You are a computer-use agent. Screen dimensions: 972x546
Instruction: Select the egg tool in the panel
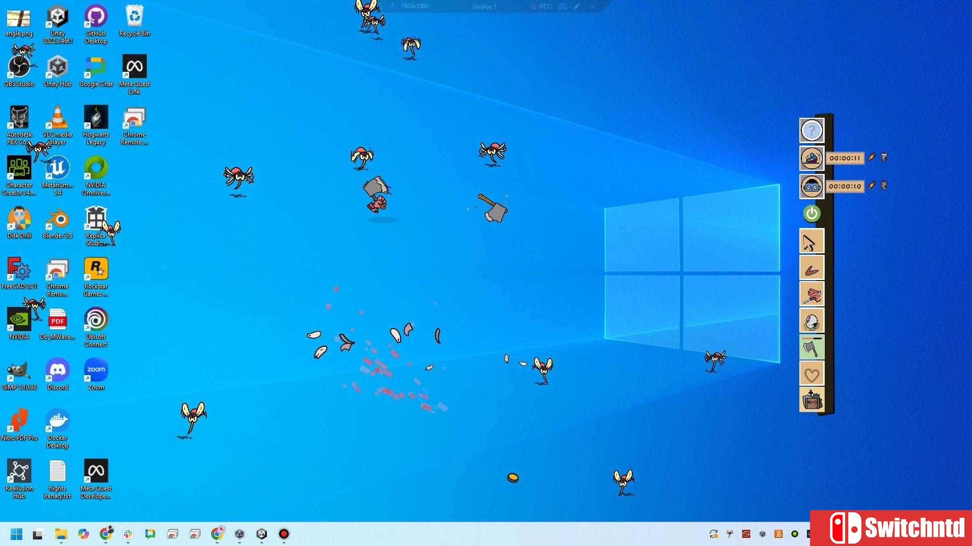[812, 321]
